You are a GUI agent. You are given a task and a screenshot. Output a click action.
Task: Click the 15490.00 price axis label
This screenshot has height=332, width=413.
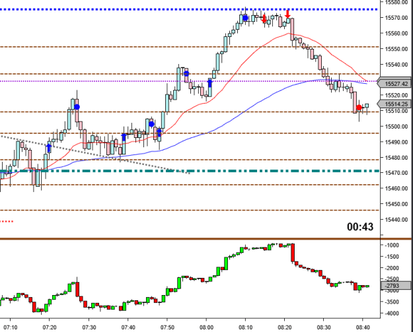click(x=396, y=142)
